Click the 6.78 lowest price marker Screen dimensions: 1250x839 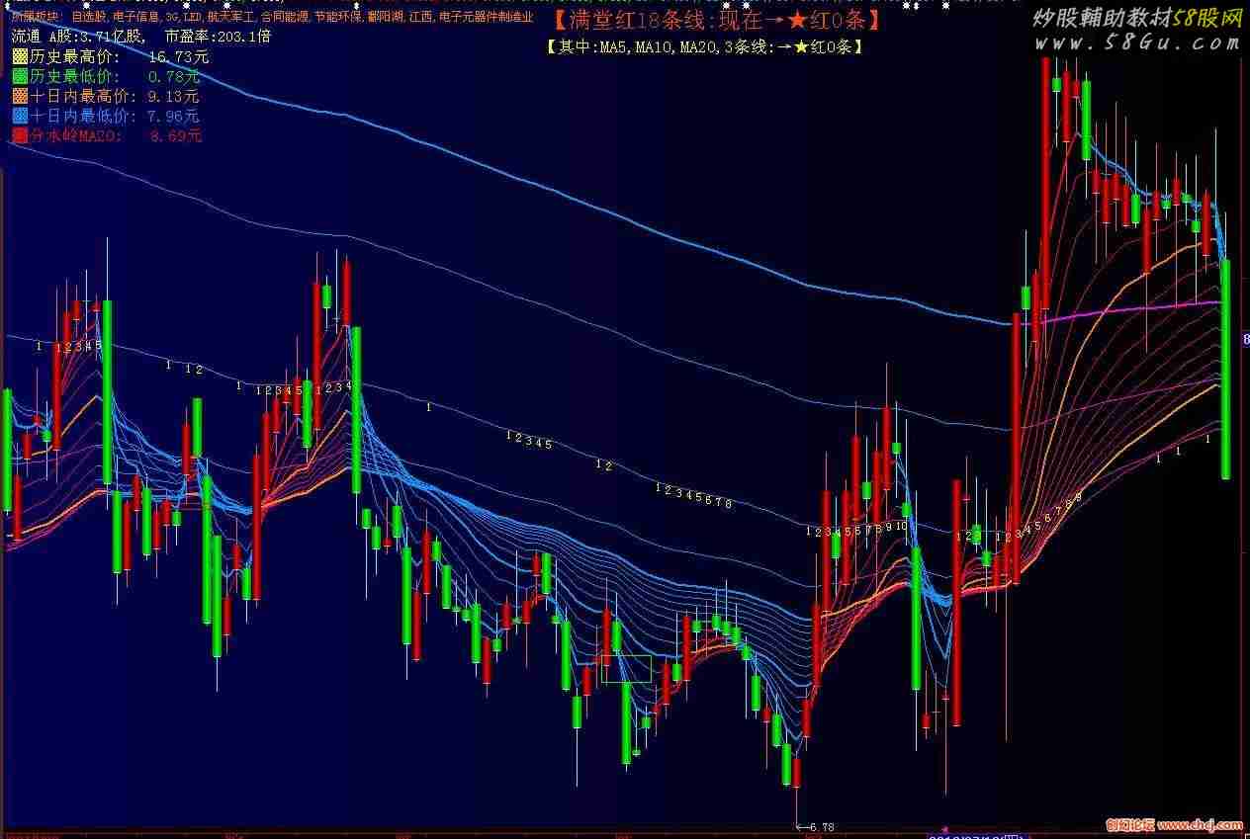click(816, 826)
